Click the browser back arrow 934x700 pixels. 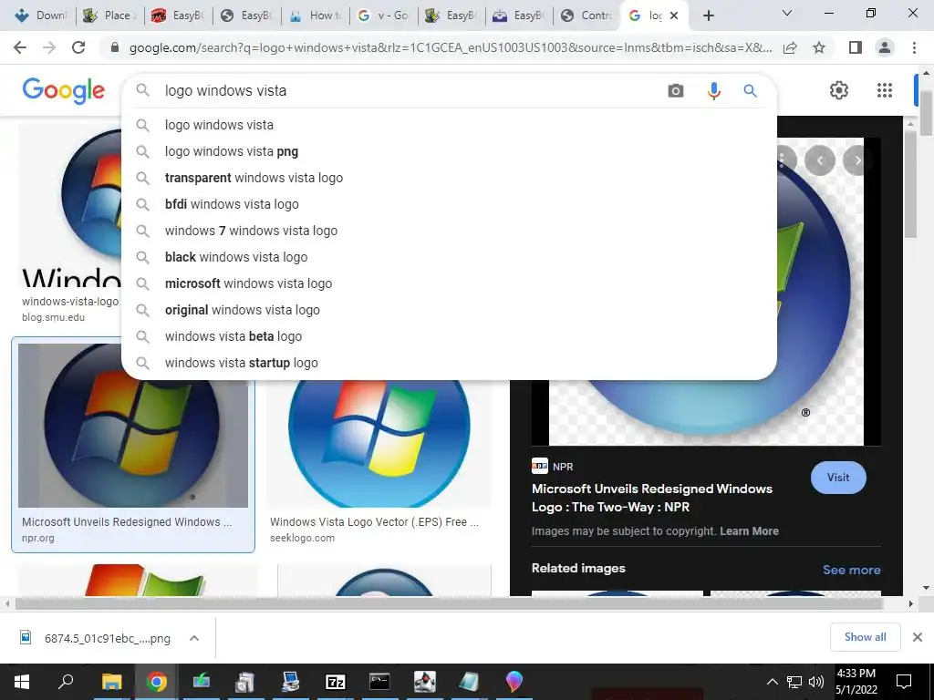20,47
